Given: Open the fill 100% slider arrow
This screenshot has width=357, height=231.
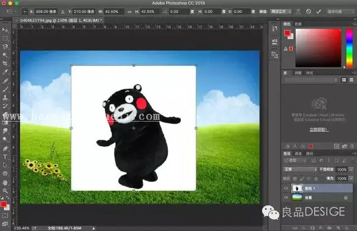Looking at the screenshot, I should click(351, 179).
